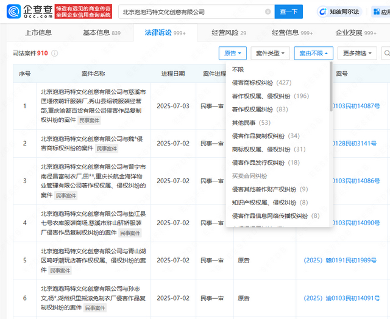Expand the 原告 filter dropdown
390x319 pixels.
(233, 53)
